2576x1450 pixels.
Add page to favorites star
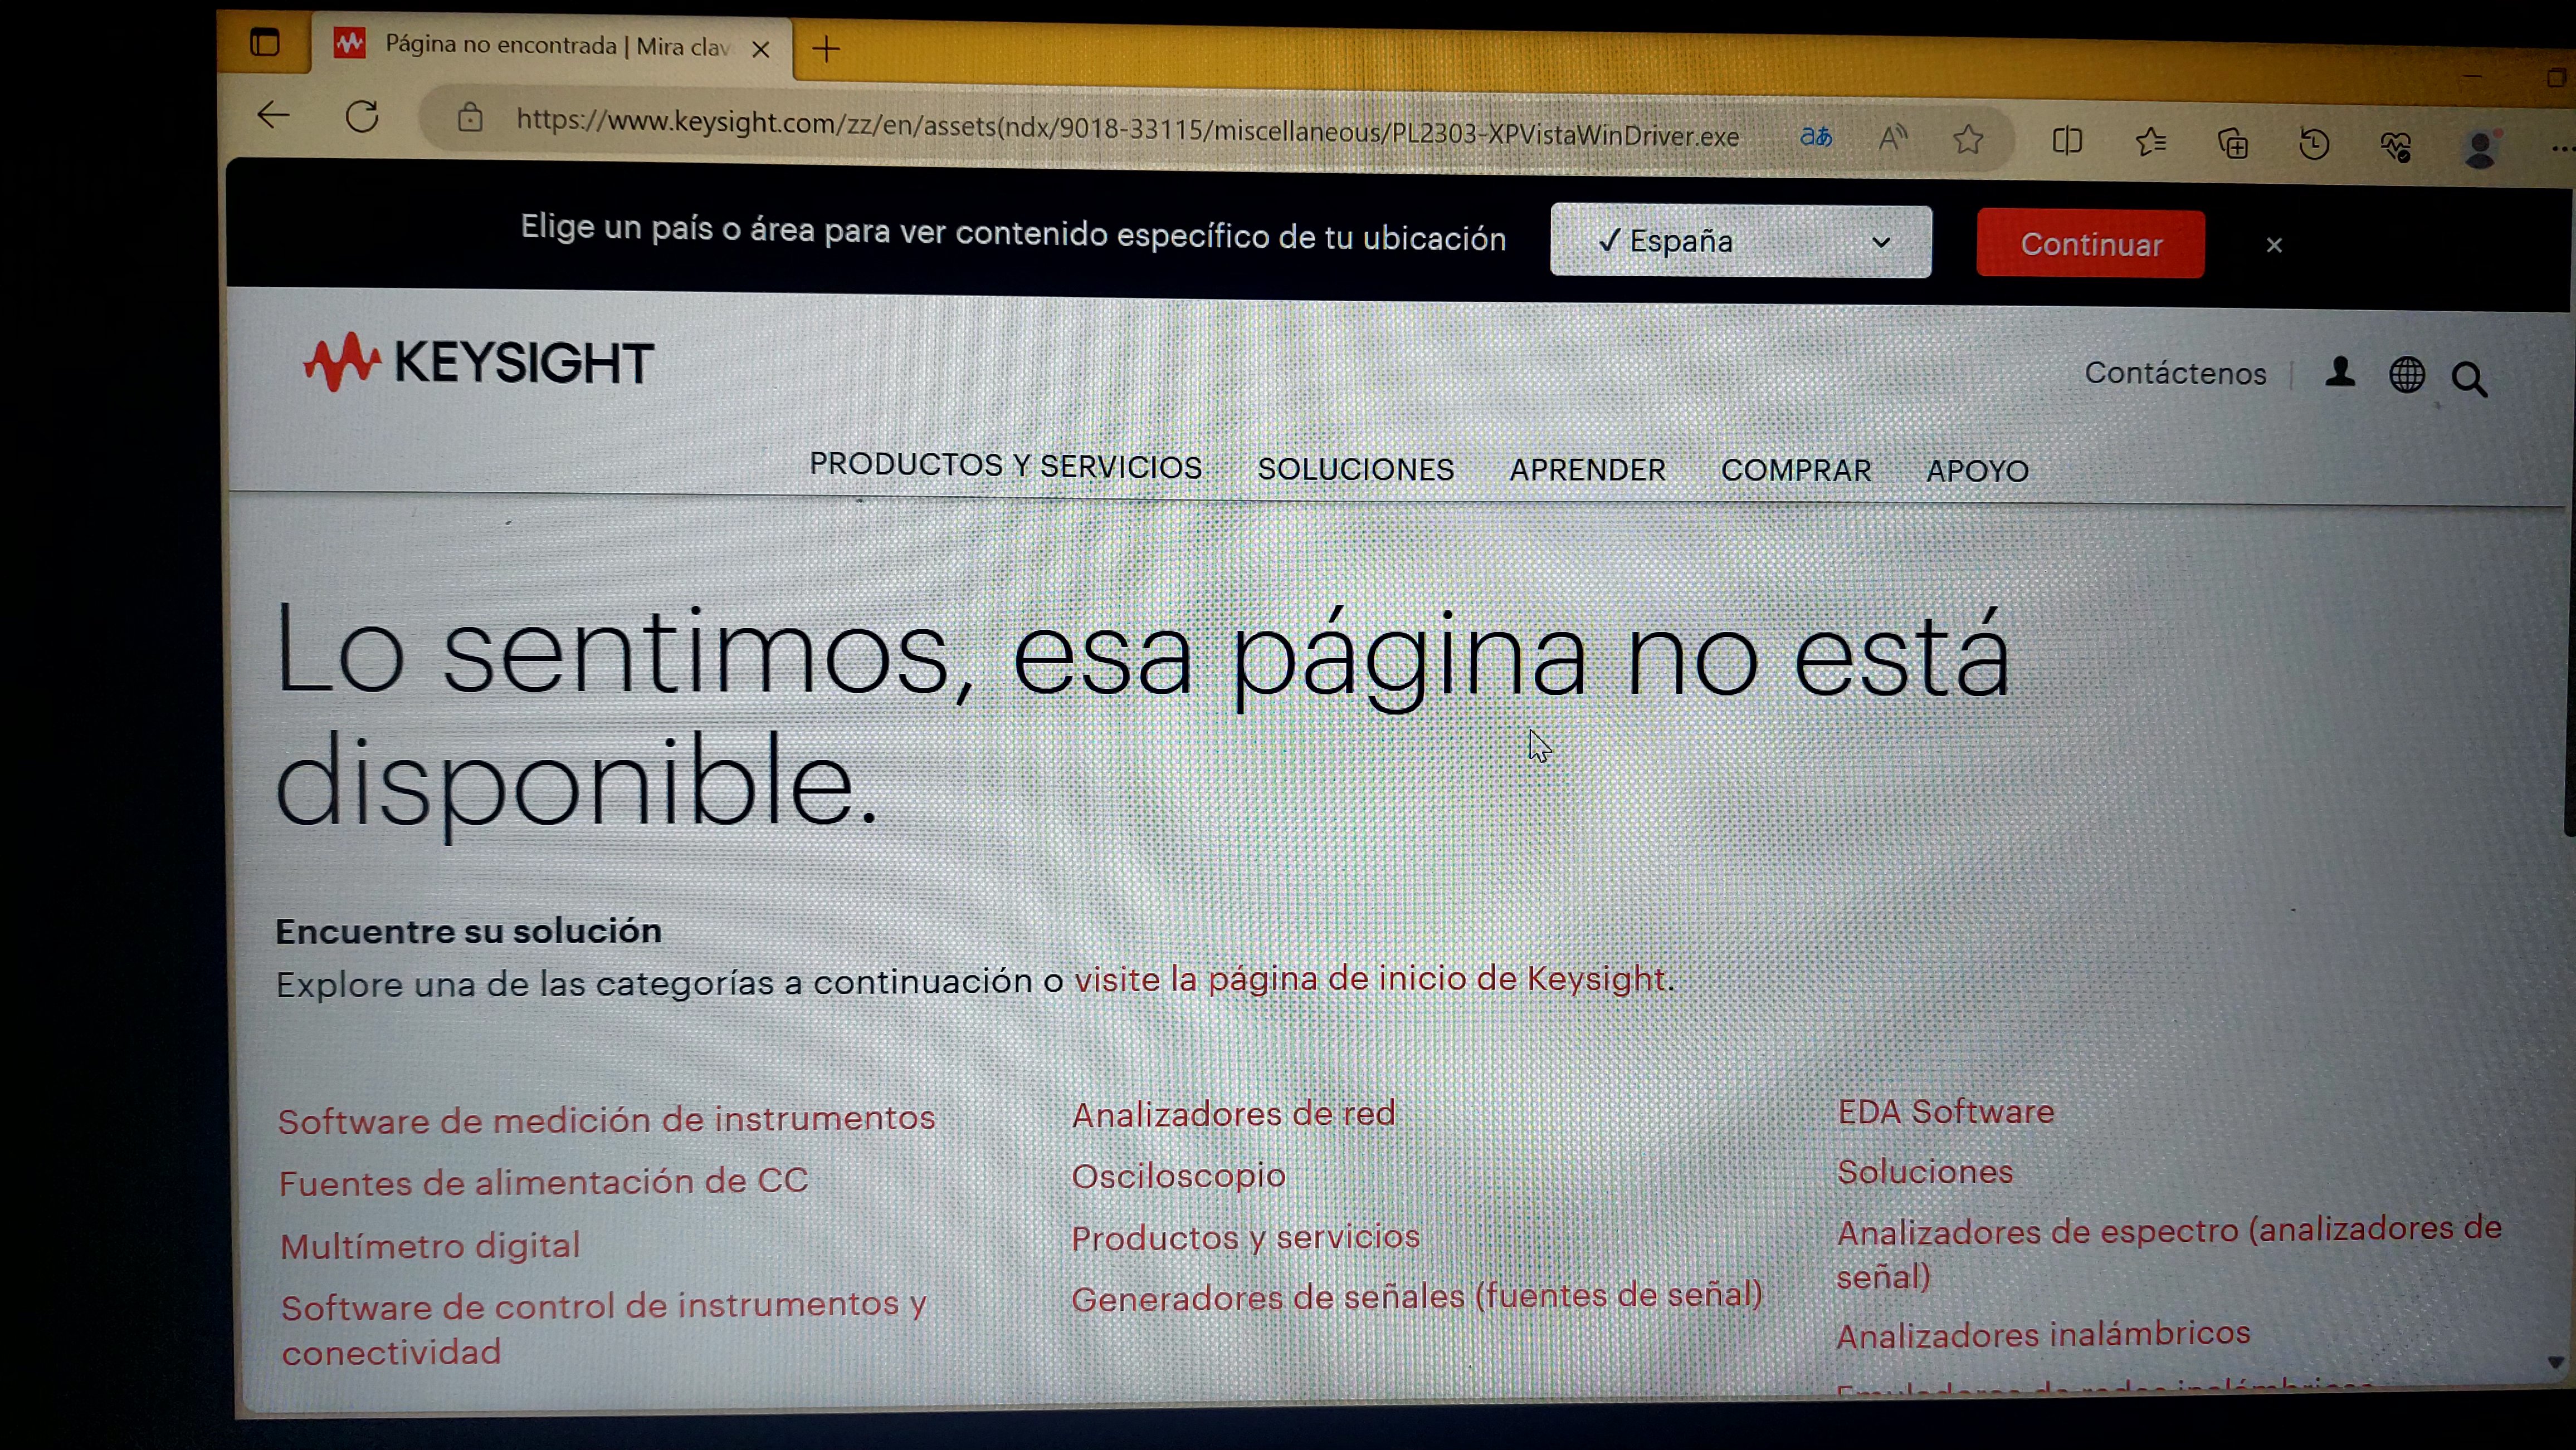point(1968,139)
